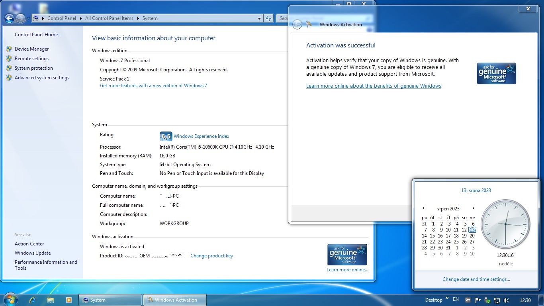Open System protection
Image resolution: width=544 pixels, height=306 pixels.
coord(34,68)
